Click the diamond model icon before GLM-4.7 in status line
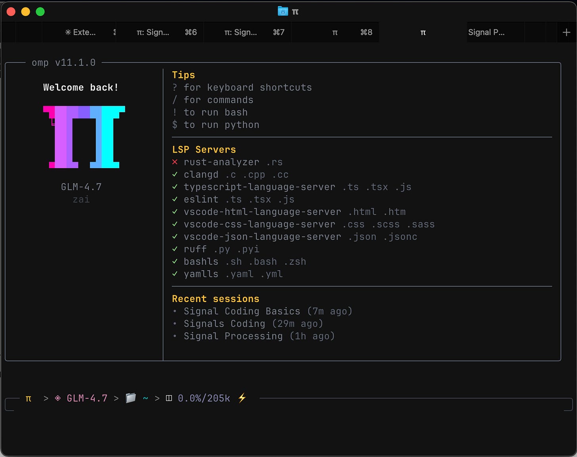This screenshot has width=577, height=457. click(58, 398)
